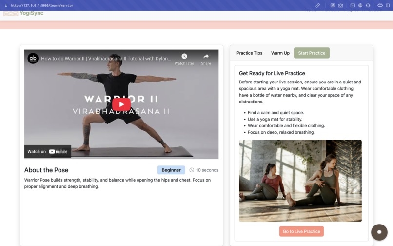
Task: Click 'Focus on deep, relaxed breathing.' bullet
Action: (281, 132)
